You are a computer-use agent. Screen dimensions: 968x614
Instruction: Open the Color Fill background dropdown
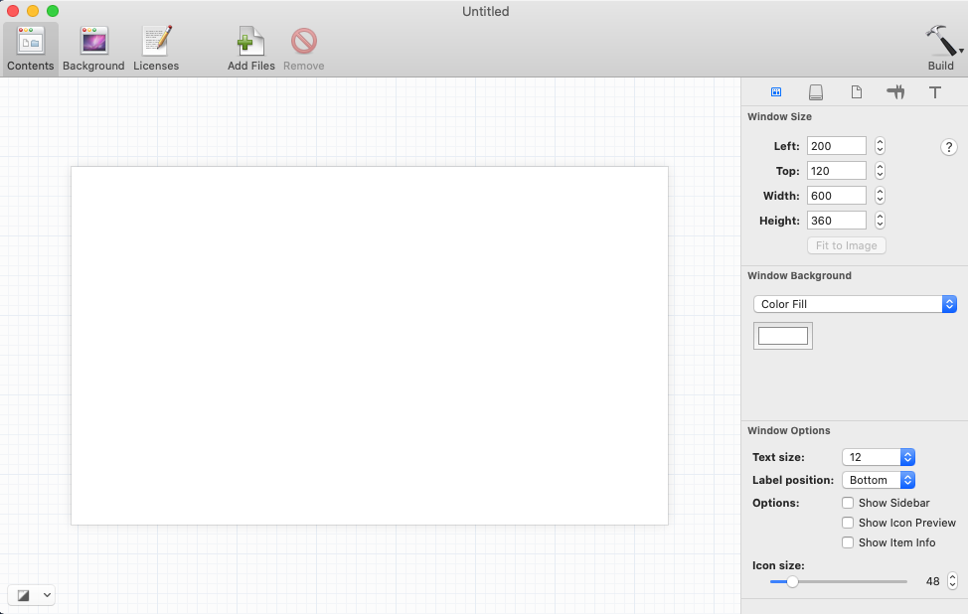854,304
